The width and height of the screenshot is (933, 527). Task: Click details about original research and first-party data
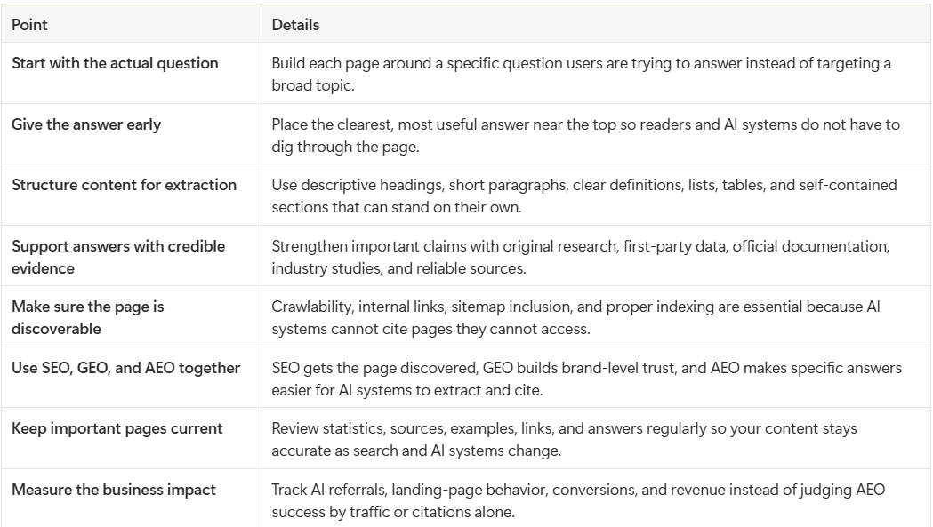[x=581, y=257]
